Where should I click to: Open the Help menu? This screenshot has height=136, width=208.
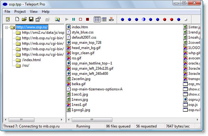click(46, 12)
